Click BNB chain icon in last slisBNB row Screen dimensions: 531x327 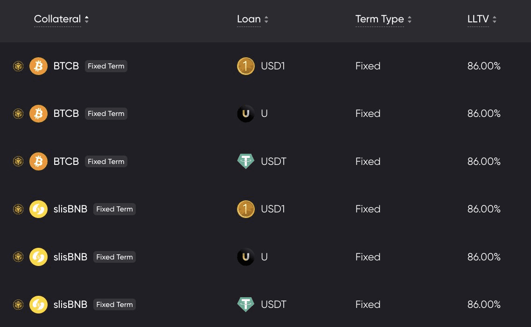[18, 305]
